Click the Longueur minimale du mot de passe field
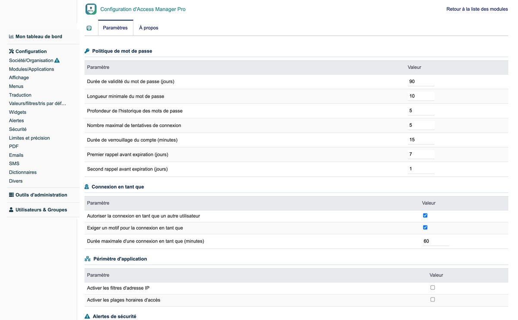Viewport: 518px width, 320px height. pyautogui.click(x=421, y=96)
